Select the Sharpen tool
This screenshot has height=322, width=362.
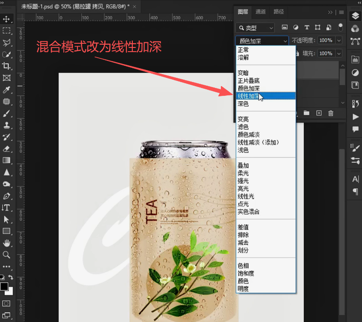click(x=6, y=172)
